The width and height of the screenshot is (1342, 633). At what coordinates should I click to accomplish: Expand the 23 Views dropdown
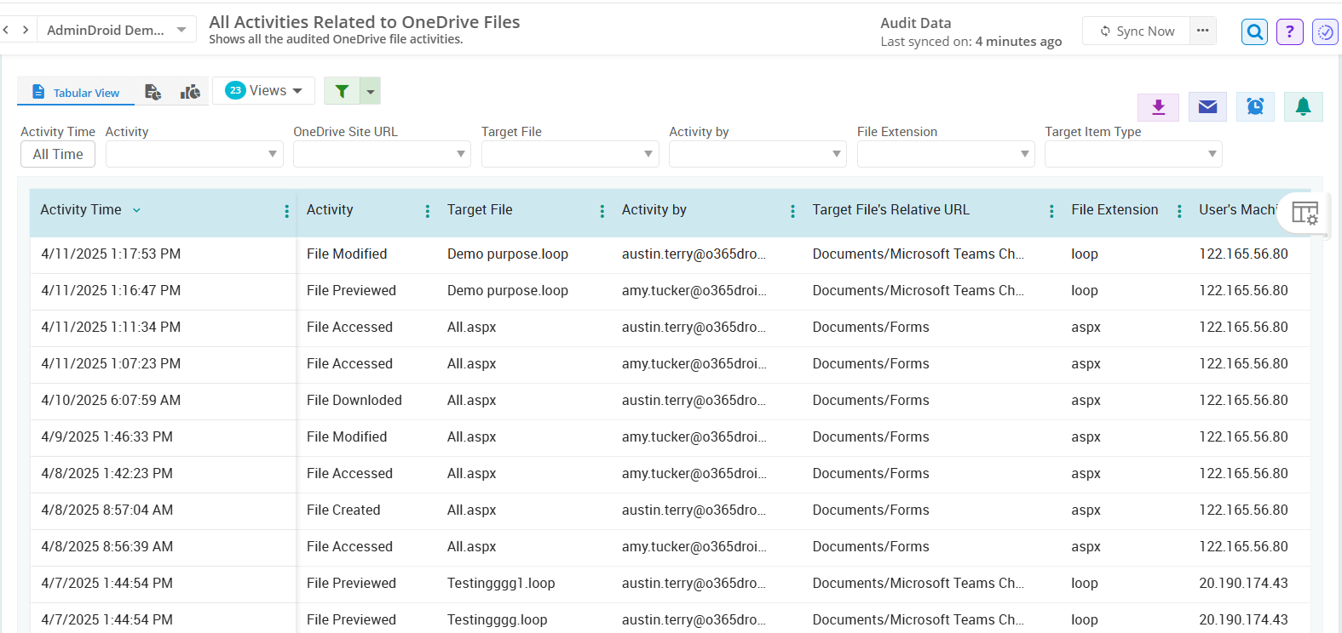[x=263, y=90]
